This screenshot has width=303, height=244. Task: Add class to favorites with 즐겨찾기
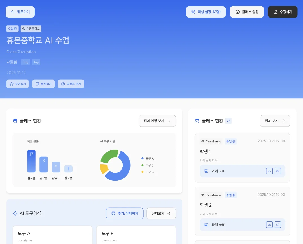tap(18, 84)
